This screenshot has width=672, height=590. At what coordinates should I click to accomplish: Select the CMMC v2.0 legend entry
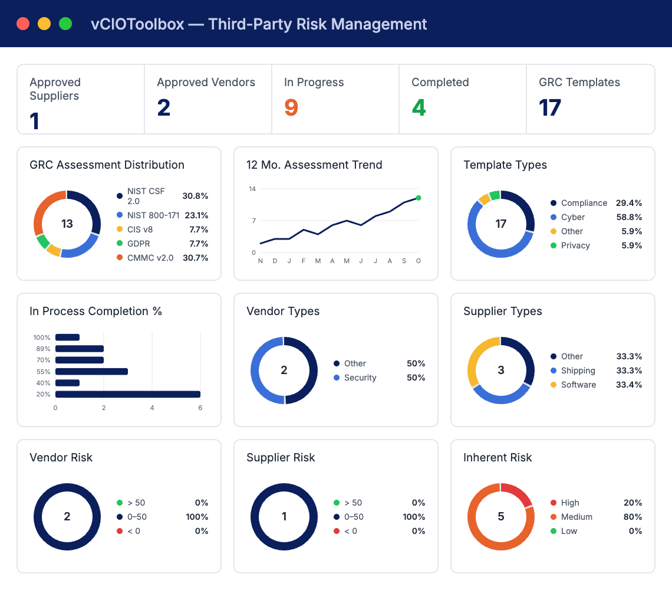pyautogui.click(x=162, y=257)
